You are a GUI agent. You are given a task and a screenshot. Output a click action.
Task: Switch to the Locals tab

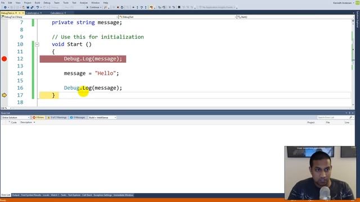pos(46,195)
